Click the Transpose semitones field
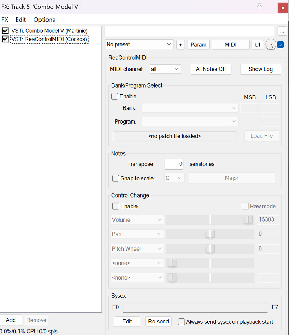289x335 pixels. (x=174, y=164)
